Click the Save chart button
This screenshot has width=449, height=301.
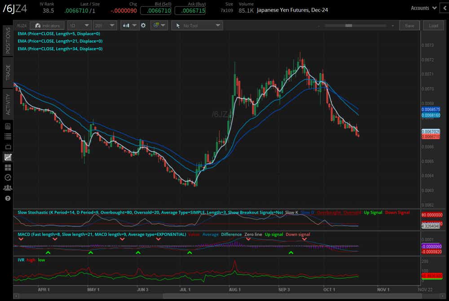409,26
